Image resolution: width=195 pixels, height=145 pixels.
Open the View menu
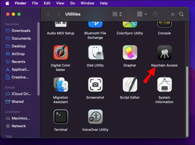point(60,3)
